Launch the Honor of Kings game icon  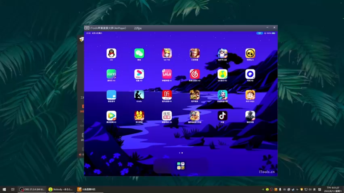pos(195,53)
